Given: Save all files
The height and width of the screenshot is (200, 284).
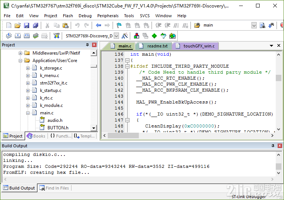Looking at the screenshot, I should tap(36, 25).
